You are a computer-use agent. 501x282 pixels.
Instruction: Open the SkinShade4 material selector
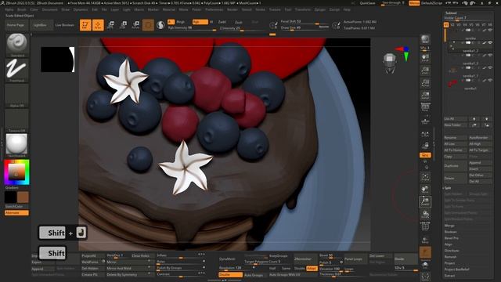point(17,144)
